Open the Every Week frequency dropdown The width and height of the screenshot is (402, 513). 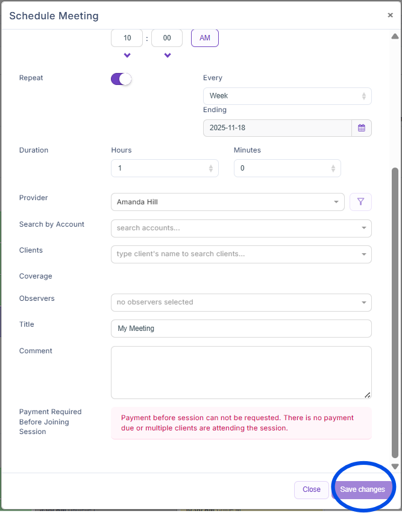[x=287, y=96]
